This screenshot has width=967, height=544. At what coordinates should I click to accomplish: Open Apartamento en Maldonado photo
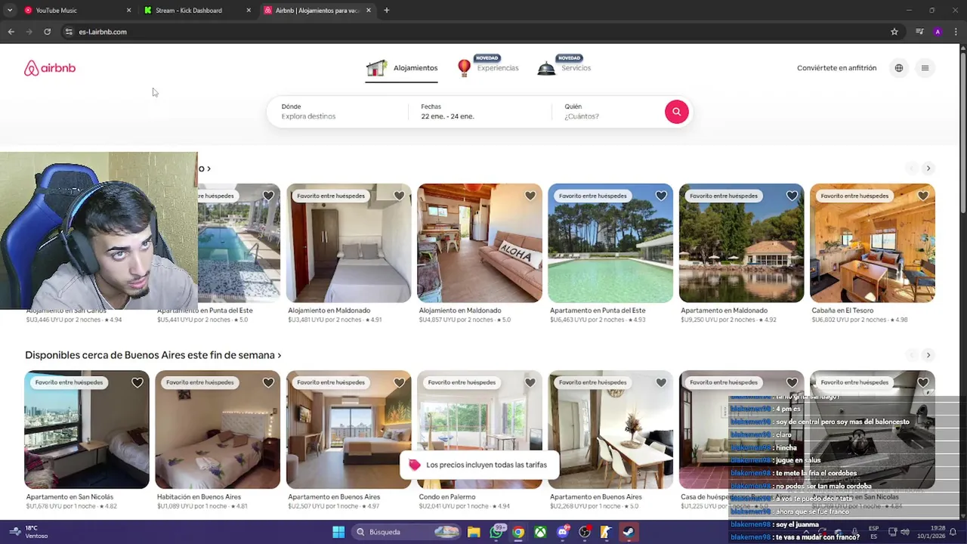[741, 243]
